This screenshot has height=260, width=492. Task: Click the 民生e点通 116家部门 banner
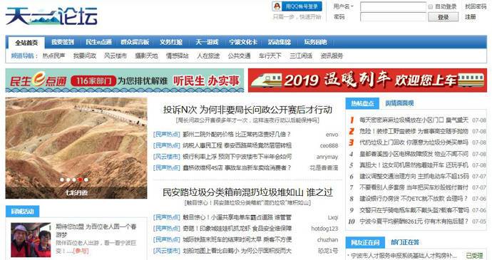[x=125, y=80]
